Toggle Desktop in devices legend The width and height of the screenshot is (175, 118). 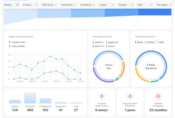click(150, 42)
